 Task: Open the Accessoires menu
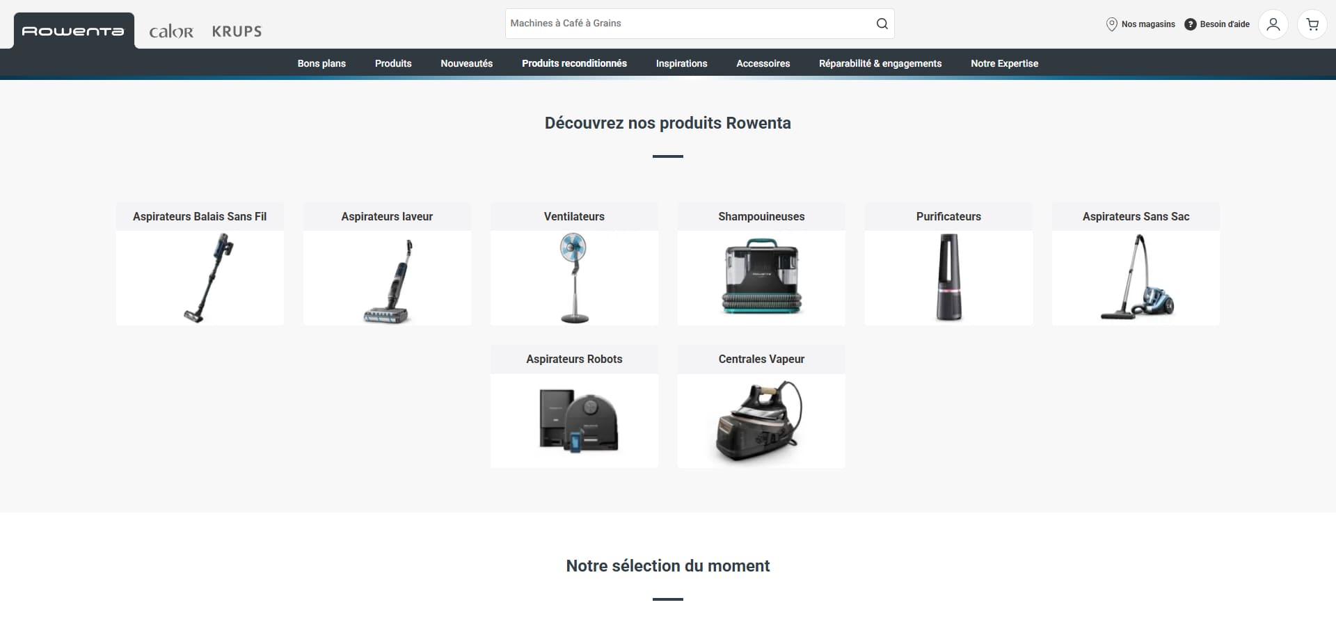point(763,63)
